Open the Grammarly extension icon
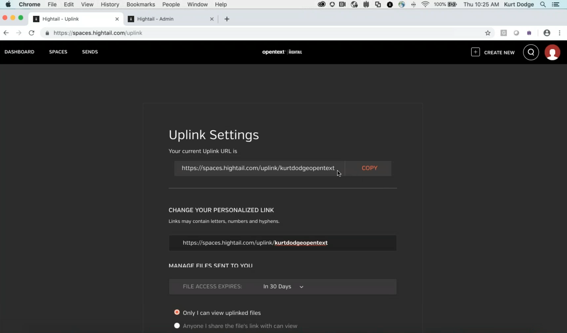The height and width of the screenshot is (333, 567). (504, 33)
